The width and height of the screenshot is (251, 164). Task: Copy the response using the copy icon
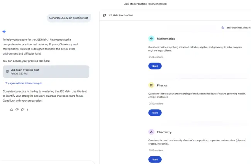point(22,109)
